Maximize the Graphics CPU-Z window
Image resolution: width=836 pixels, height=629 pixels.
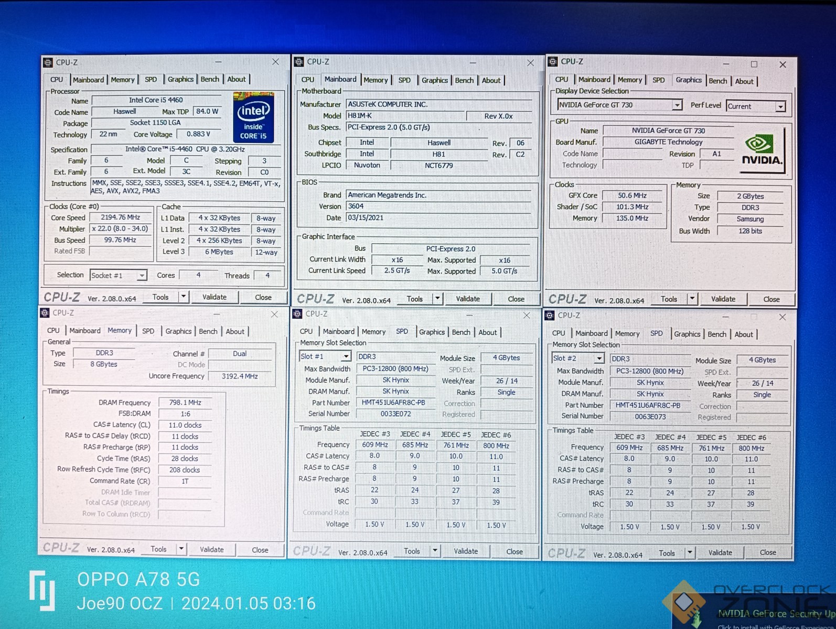754,64
